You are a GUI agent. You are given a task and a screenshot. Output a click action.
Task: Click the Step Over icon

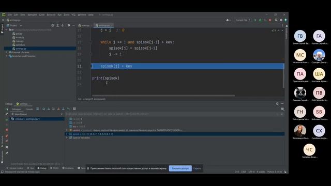point(43,109)
